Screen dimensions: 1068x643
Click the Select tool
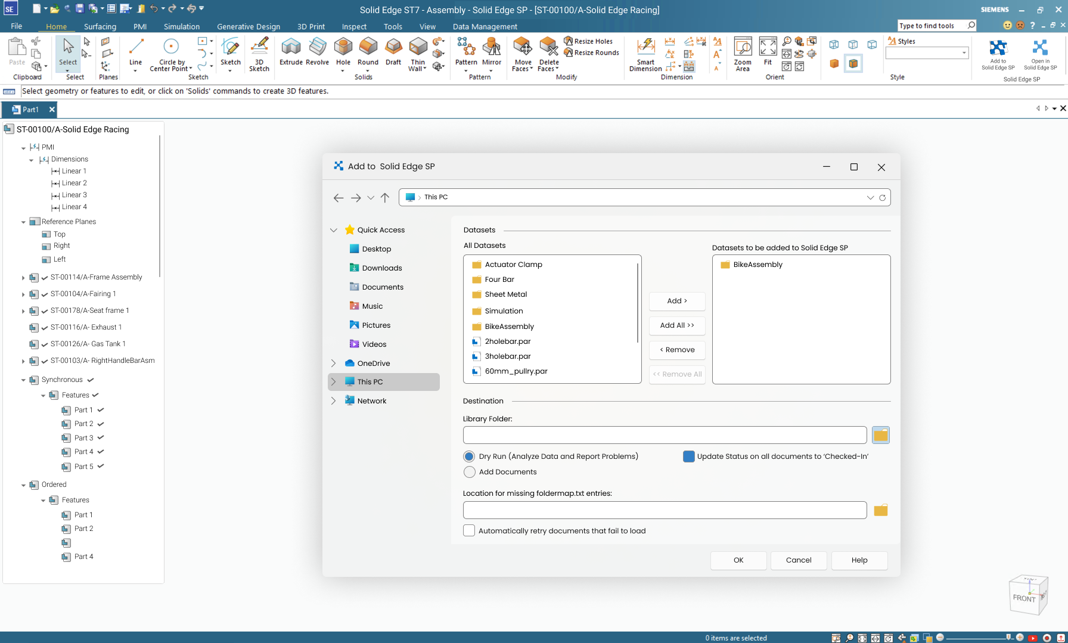(68, 54)
